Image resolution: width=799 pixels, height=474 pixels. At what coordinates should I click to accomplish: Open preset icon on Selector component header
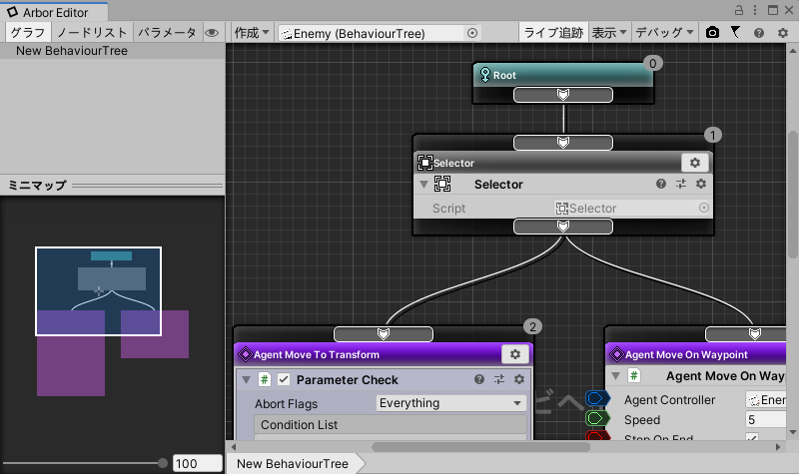pyautogui.click(x=681, y=185)
